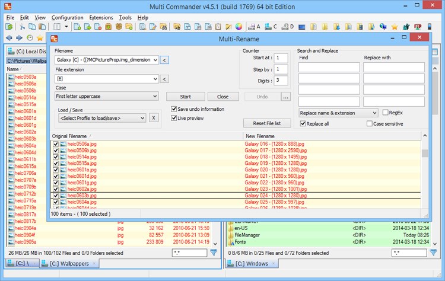Click the X button beside profile dropdown
Image resolution: width=445 pixels, height=281 pixels.
154,117
